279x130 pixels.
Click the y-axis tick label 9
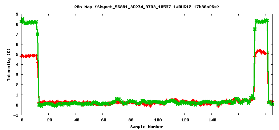[x=17, y=14]
